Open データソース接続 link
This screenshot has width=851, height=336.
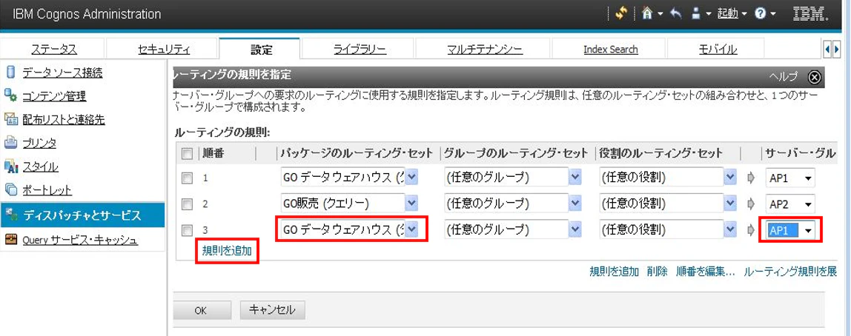coord(62,73)
